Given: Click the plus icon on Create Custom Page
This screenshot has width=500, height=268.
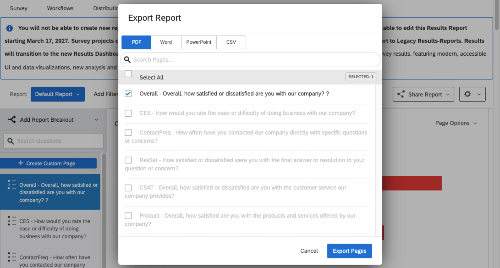Looking at the screenshot, I should [x=21, y=163].
